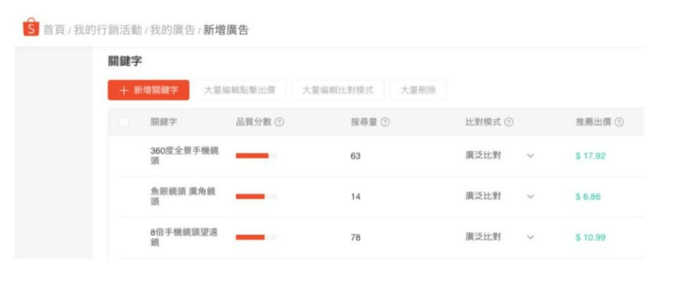
Task: Click 大量編輯點擊出價 button
Action: (x=239, y=90)
